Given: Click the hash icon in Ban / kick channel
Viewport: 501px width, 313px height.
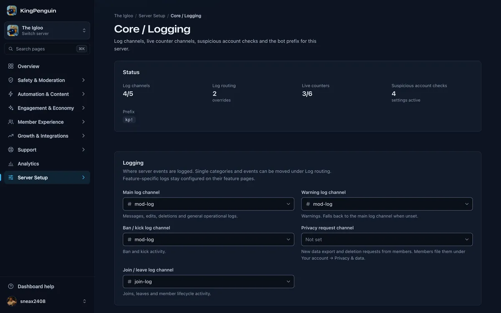Looking at the screenshot, I should [x=130, y=240].
